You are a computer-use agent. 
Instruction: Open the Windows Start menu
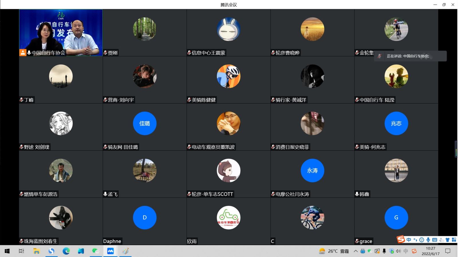[7, 251]
